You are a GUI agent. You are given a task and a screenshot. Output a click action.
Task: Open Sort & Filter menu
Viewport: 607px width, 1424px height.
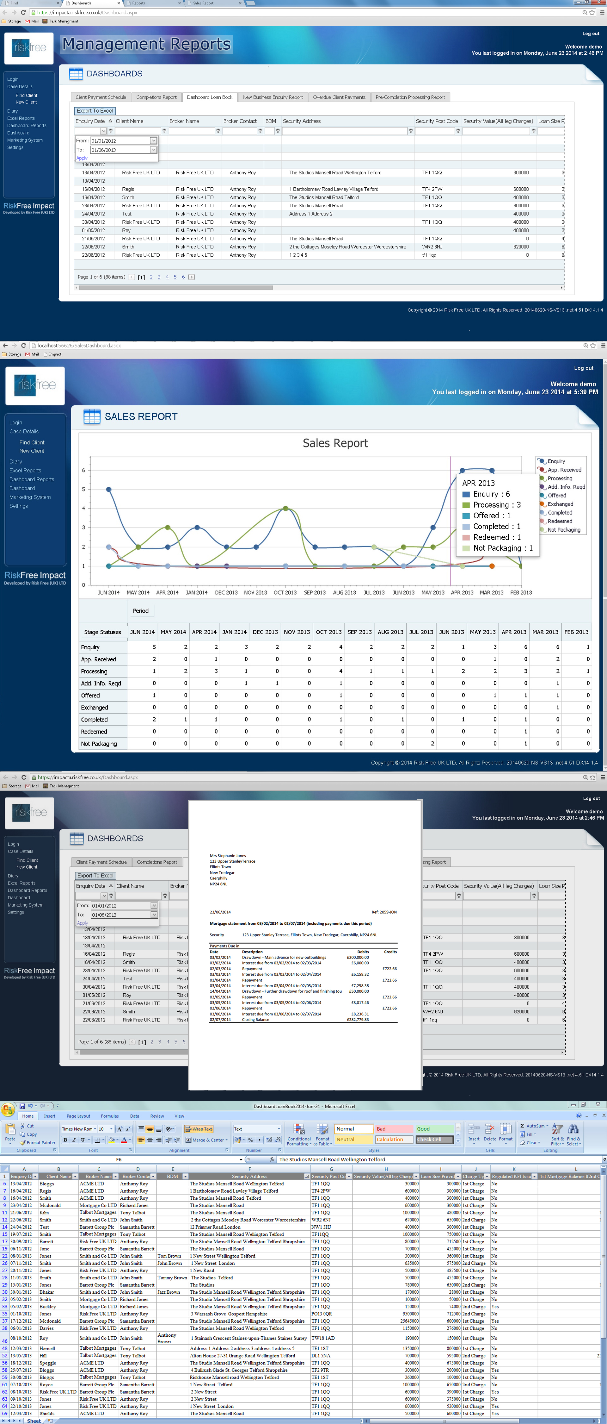[x=557, y=1135]
